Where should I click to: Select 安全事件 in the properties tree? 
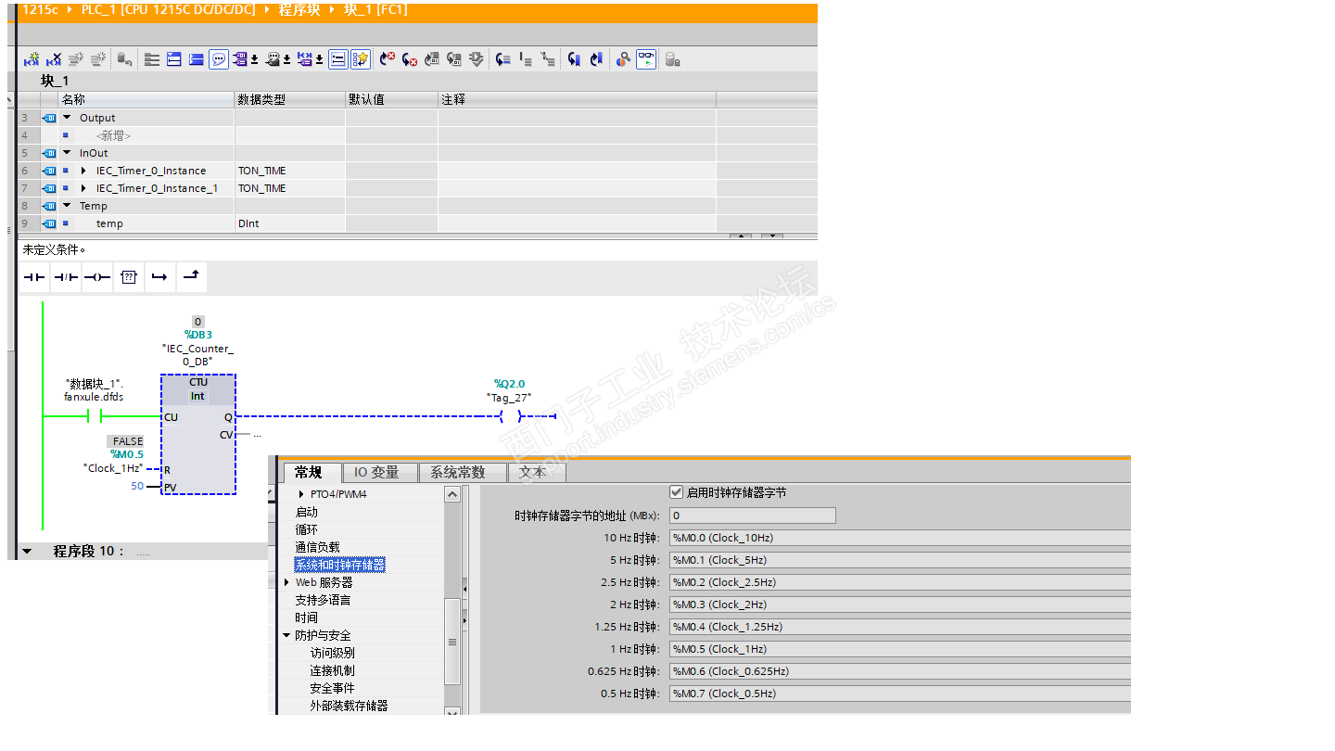(332, 688)
